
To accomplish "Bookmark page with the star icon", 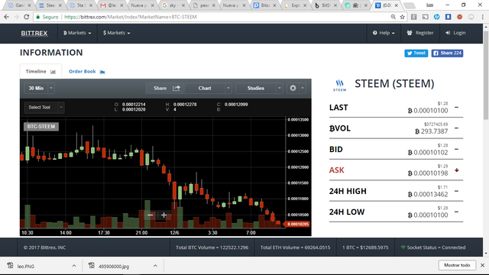I will [x=403, y=17].
